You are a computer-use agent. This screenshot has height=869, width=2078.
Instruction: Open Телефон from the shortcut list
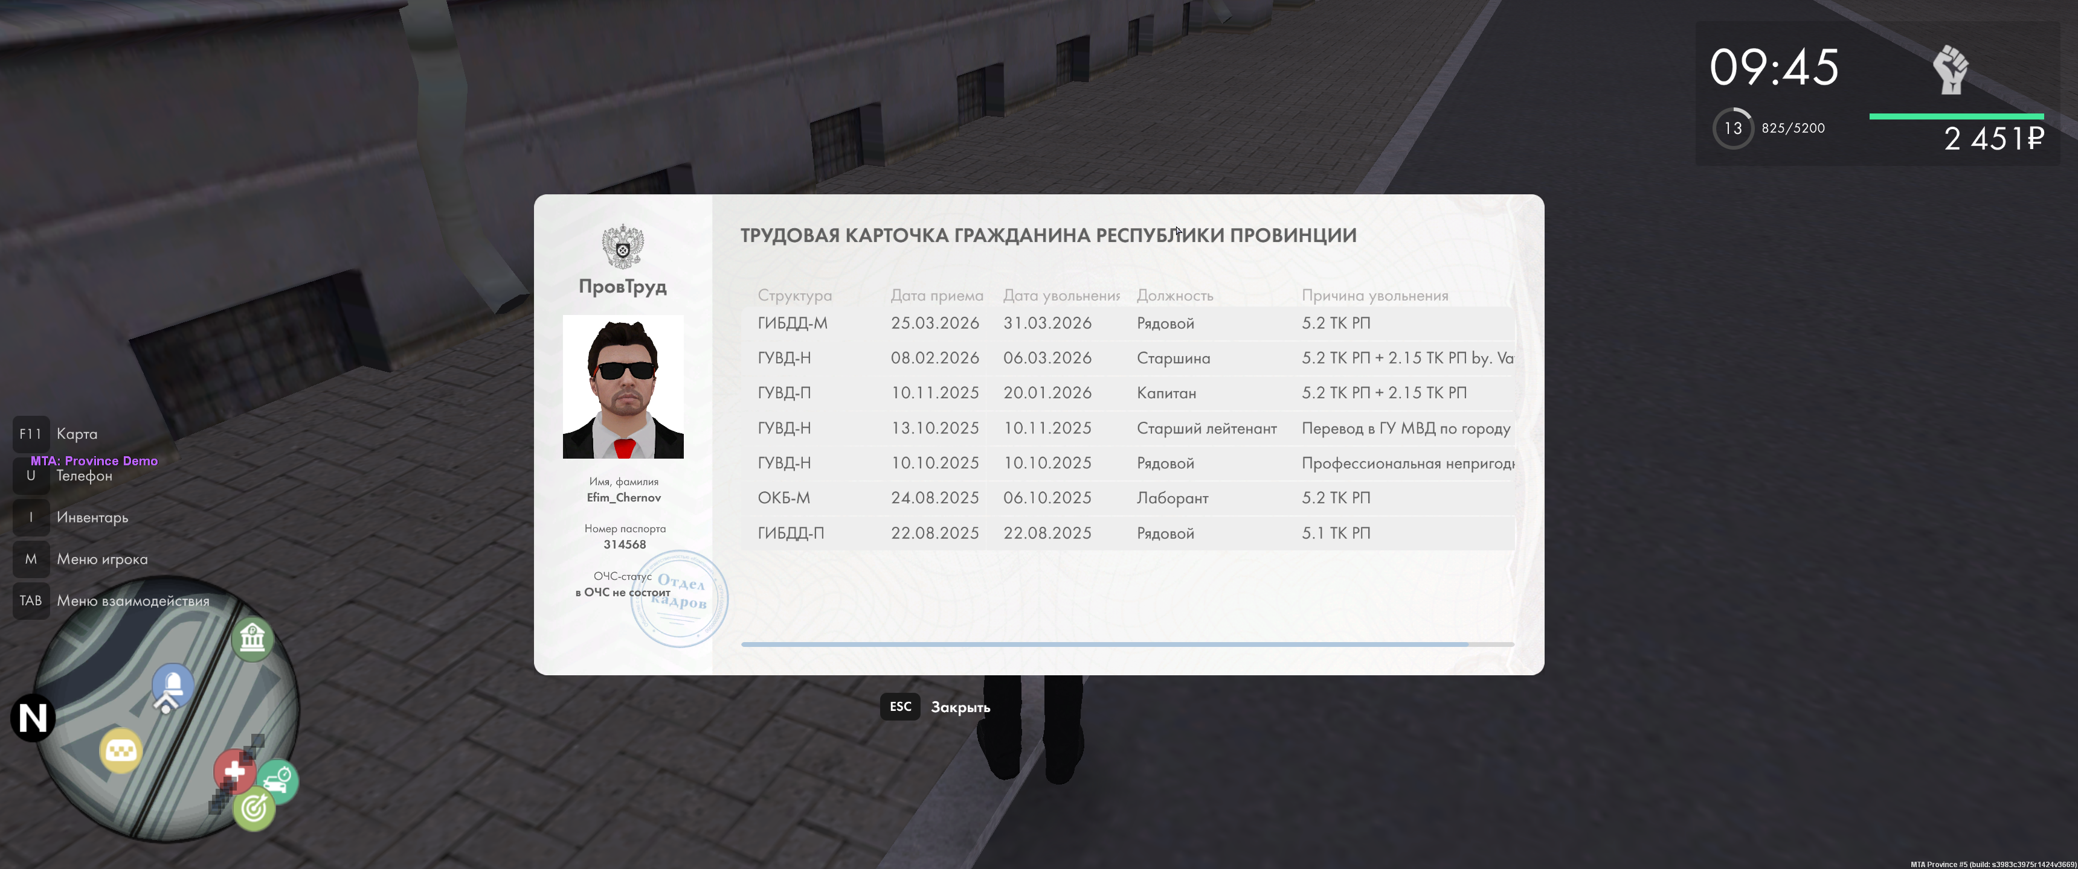(84, 476)
